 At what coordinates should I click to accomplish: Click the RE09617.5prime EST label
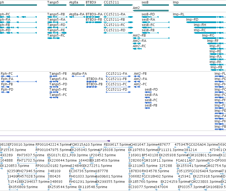tap(117, 145)
